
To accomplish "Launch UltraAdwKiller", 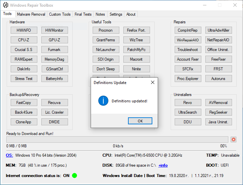I will click(219, 30).
